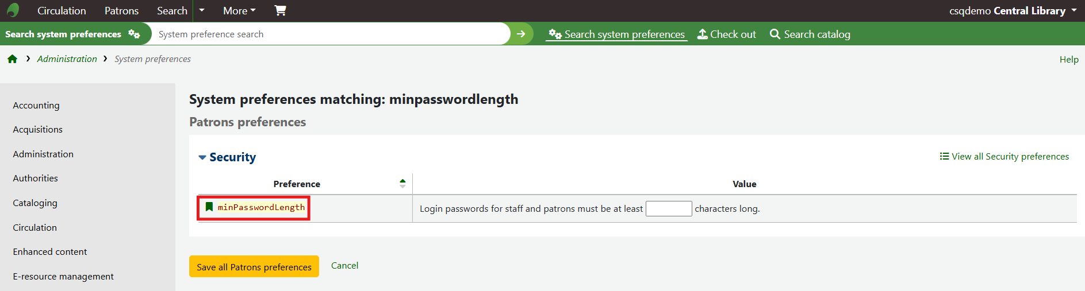Click the Check out icon link
Image resolution: width=1085 pixels, height=291 pixels.
click(727, 34)
